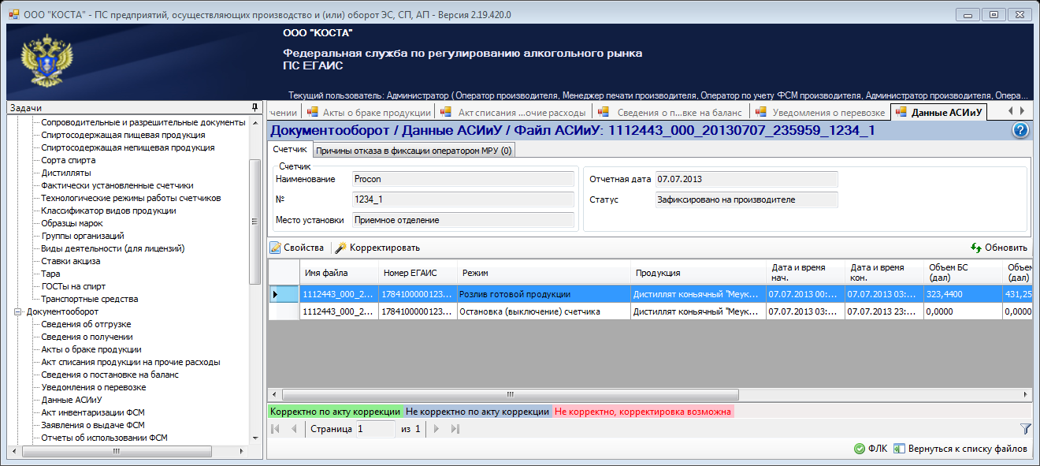Image resolution: width=1040 pixels, height=466 pixels.
Task: Open Акты о браке продукции in tree
Action: [91, 349]
